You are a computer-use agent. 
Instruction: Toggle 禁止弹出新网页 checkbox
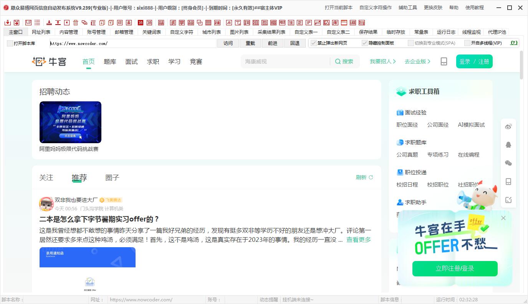coord(314,43)
